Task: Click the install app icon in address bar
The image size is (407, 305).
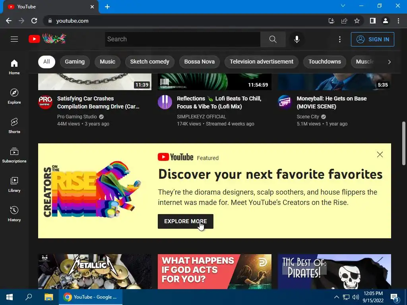Action: tap(331, 21)
